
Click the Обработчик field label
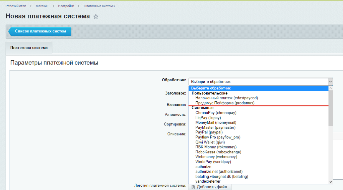coord(174,80)
